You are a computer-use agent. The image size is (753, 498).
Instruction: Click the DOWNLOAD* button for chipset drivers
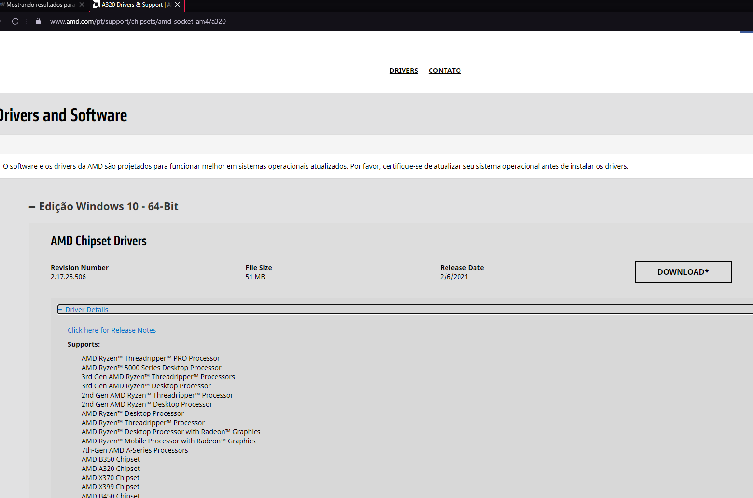tap(683, 272)
